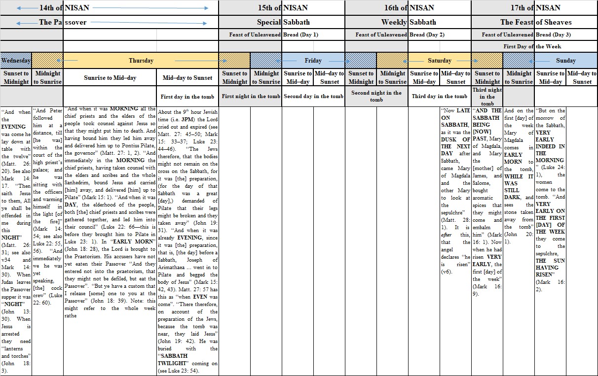The width and height of the screenshot is (598, 376).
Task: Select the Special Sabbath cell
Action: tap(282, 22)
